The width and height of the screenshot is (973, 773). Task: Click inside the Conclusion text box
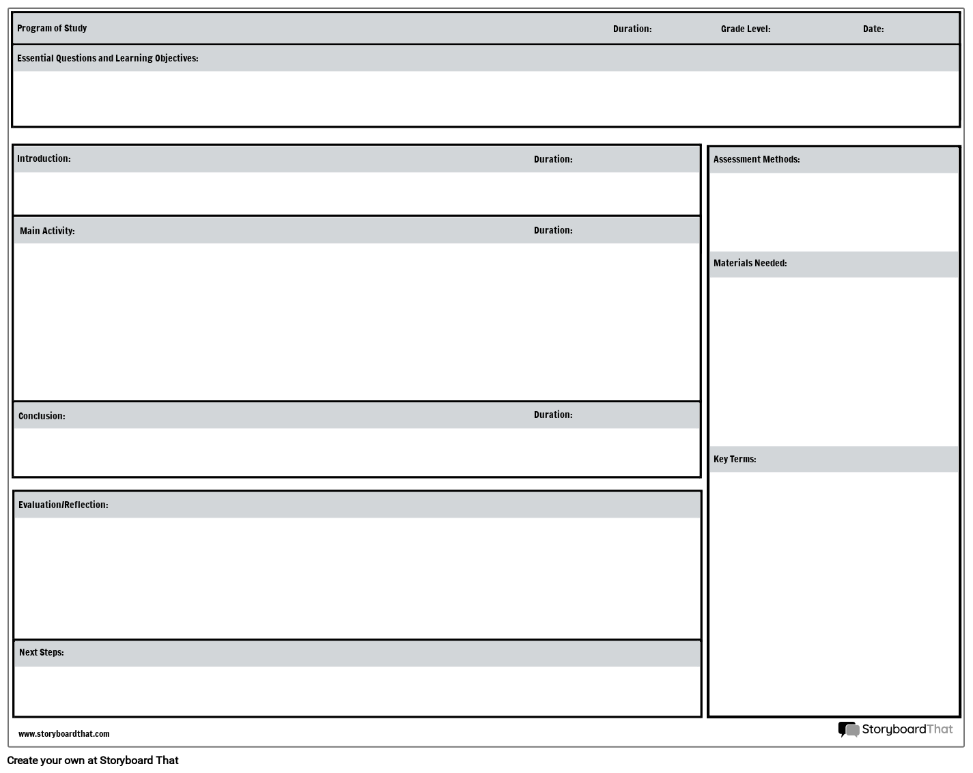(x=356, y=451)
